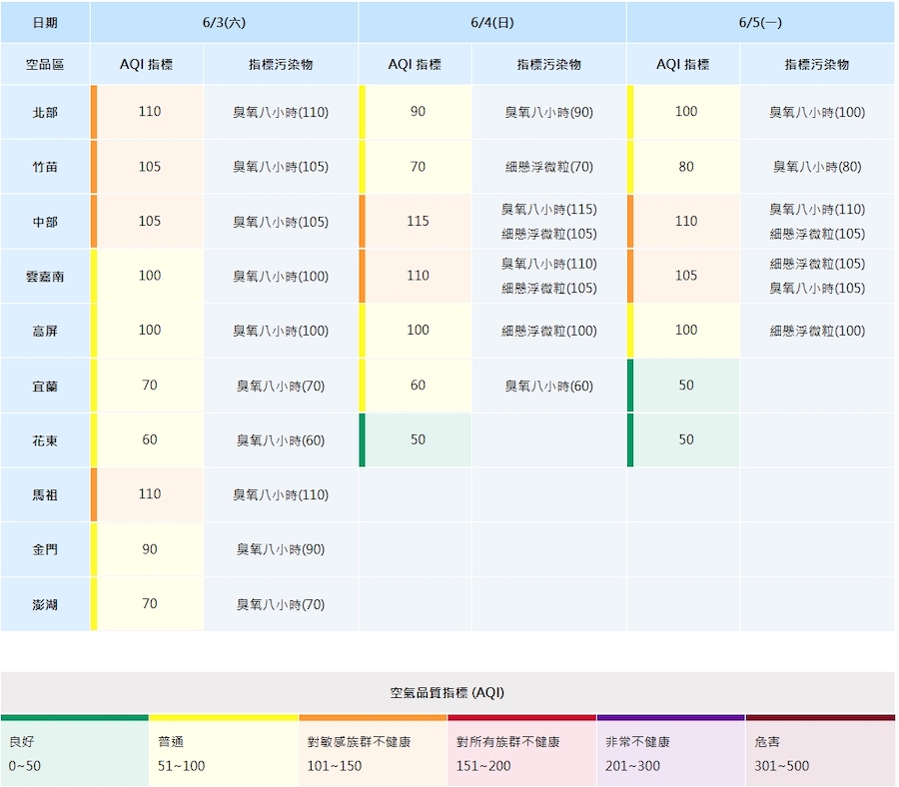
Task: Click 細懸浮微粒(70) in the 竹苗 row
Action: (548, 167)
